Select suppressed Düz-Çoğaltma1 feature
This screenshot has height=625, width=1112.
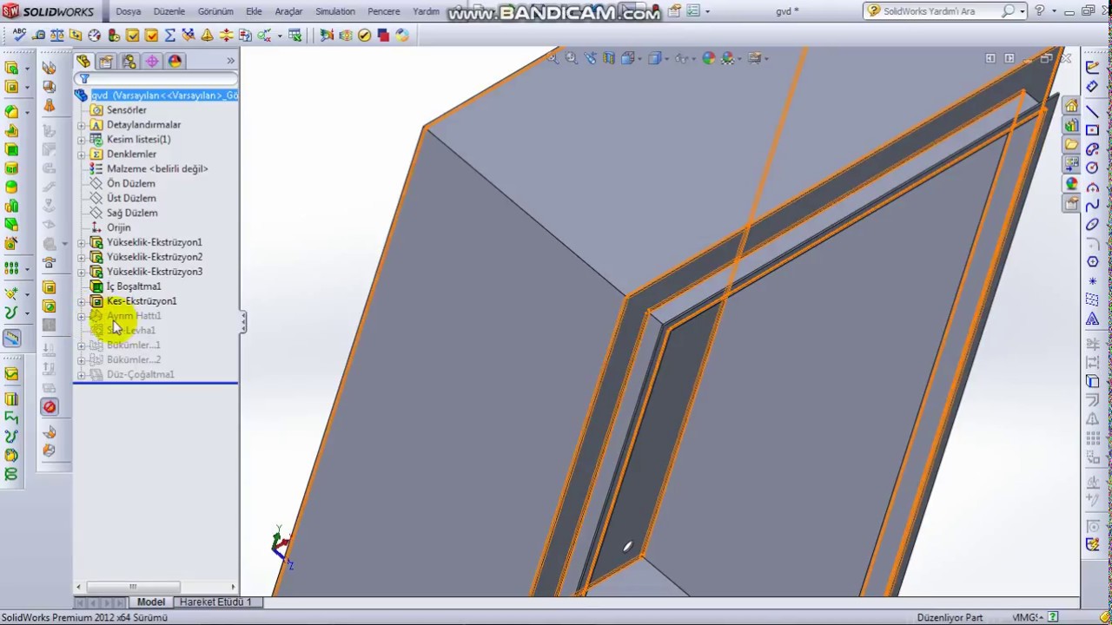(x=140, y=374)
